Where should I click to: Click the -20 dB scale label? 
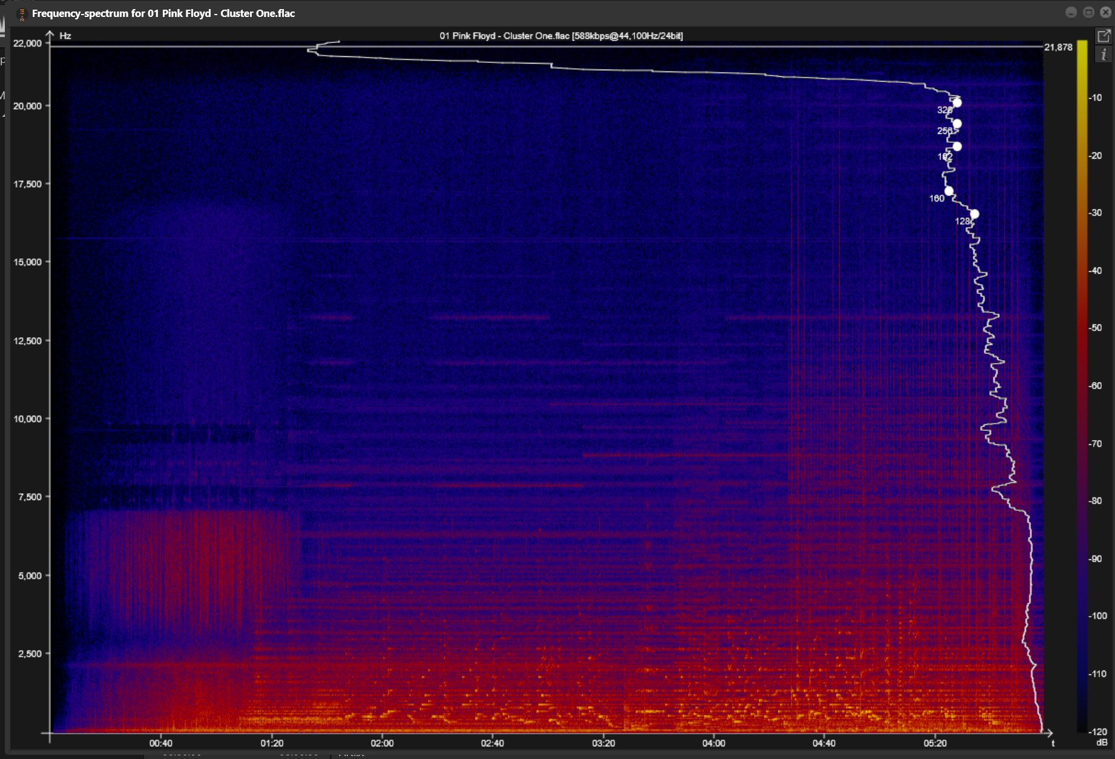point(1096,156)
